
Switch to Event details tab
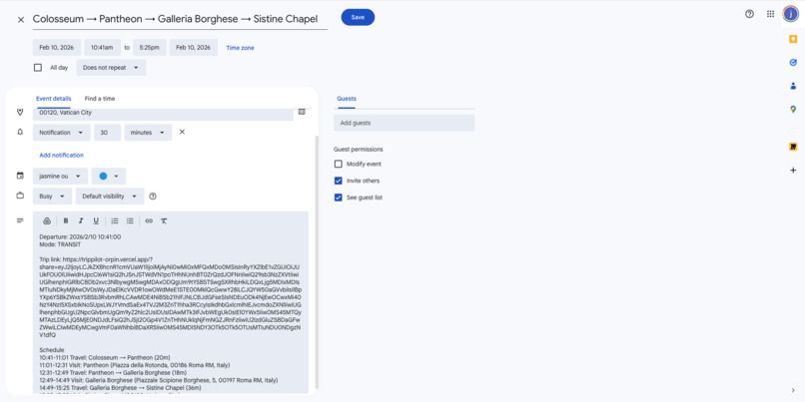pyautogui.click(x=53, y=99)
